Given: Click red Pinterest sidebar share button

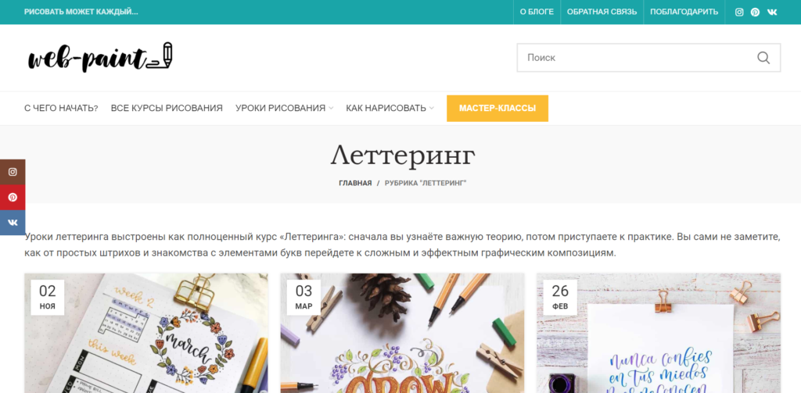Looking at the screenshot, I should pos(13,198).
